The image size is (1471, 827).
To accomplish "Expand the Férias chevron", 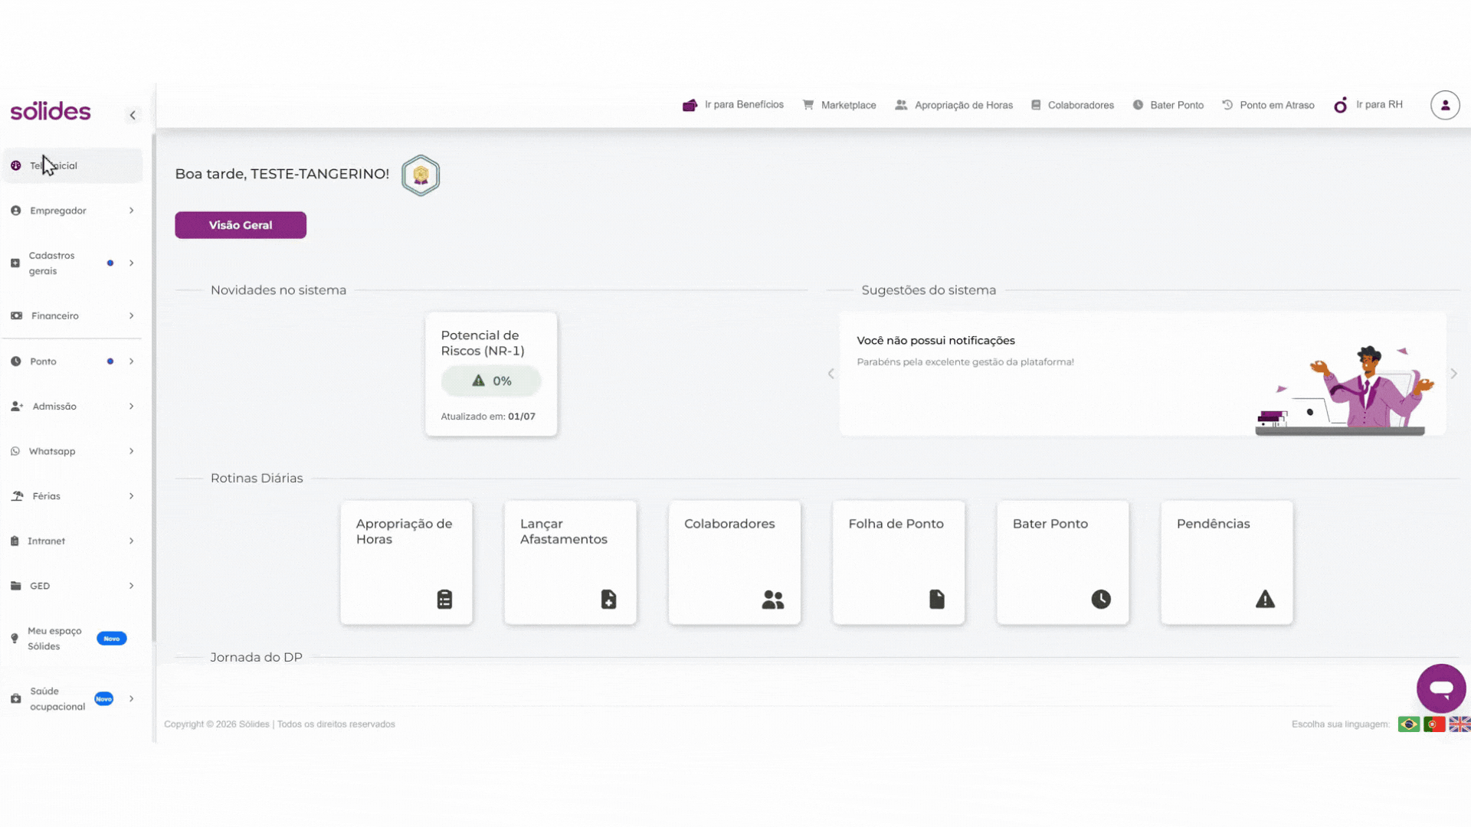I will pyautogui.click(x=132, y=496).
